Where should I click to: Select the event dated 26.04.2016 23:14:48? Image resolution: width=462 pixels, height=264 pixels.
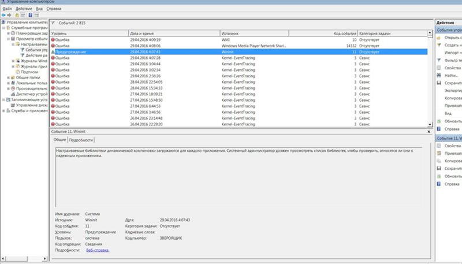click(239, 118)
